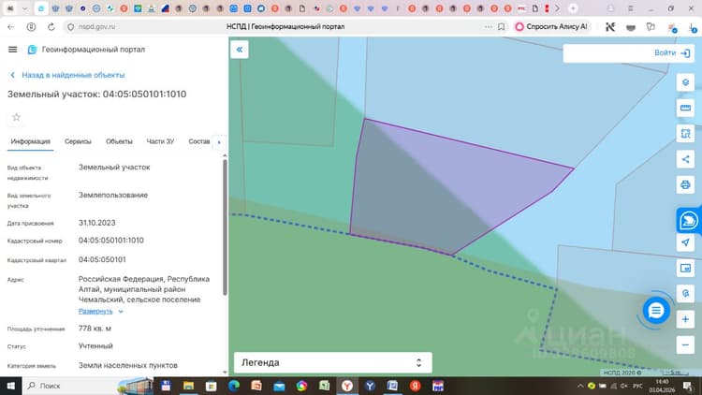Click the vertical scrollbar of info panel
This screenshot has height=395, width=702.
pyautogui.click(x=225, y=227)
